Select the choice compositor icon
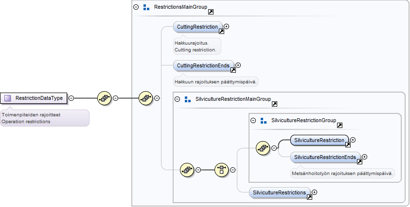The height and width of the screenshot is (207, 410). tap(221, 170)
